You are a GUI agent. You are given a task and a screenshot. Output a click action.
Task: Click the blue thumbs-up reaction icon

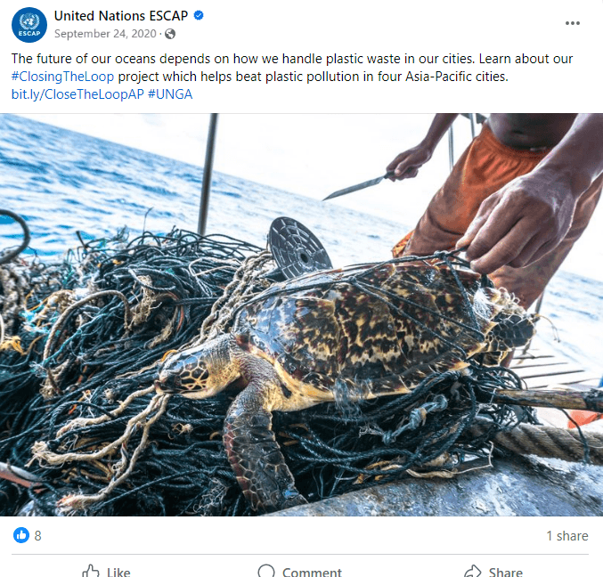[x=21, y=535]
